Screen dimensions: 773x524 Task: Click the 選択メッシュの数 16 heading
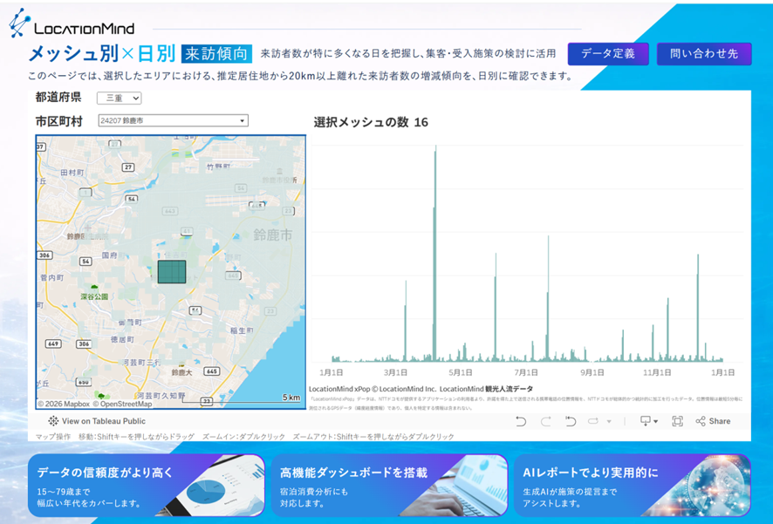point(371,122)
